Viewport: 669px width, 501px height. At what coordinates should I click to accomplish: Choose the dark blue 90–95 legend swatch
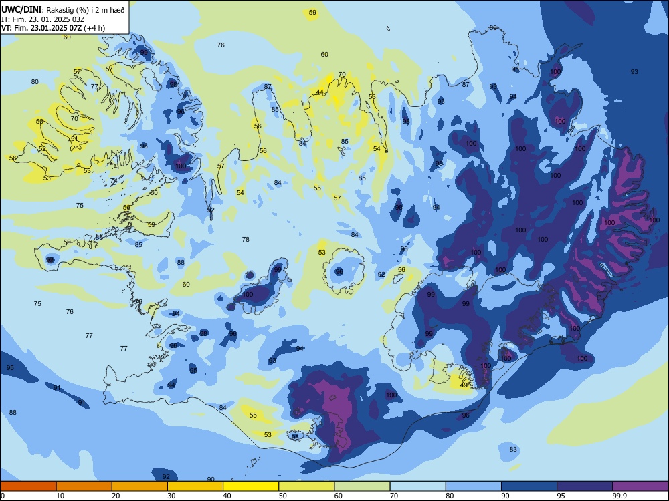coord(529,486)
